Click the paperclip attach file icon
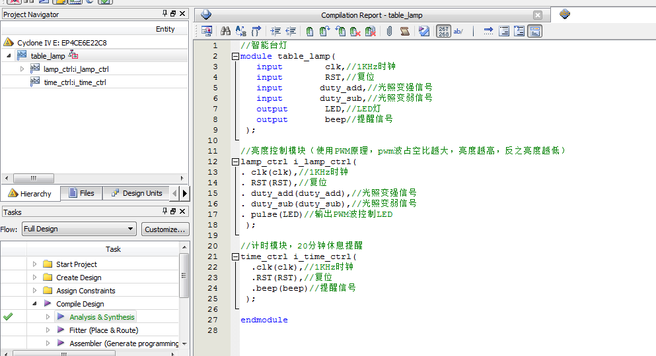Screen dimensions: 656x356 pyautogui.click(x=390, y=31)
